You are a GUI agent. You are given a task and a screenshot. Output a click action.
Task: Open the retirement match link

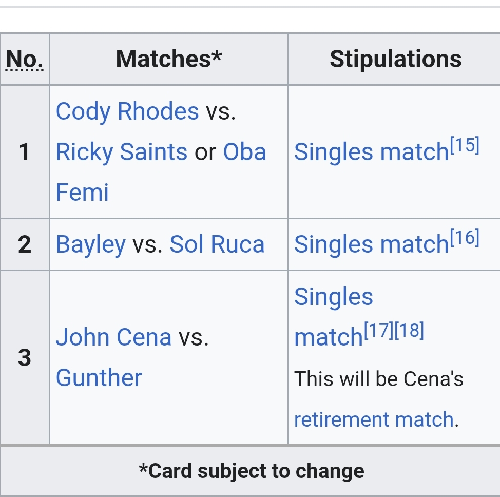pyautogui.click(x=373, y=420)
